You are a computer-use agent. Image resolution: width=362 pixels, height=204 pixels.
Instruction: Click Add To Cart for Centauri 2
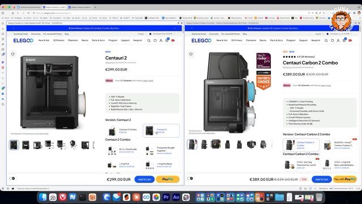point(145,179)
